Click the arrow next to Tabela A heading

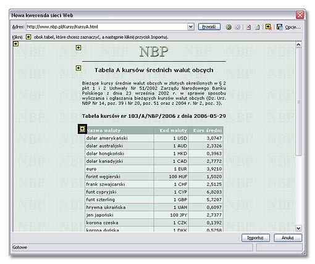coord(78,68)
